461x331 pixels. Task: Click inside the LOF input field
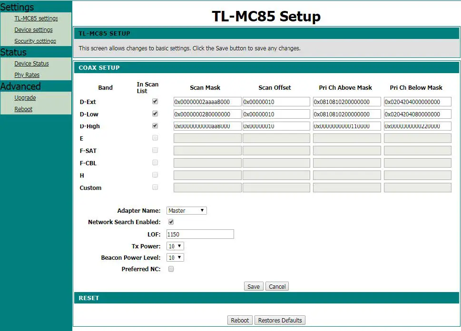point(199,234)
